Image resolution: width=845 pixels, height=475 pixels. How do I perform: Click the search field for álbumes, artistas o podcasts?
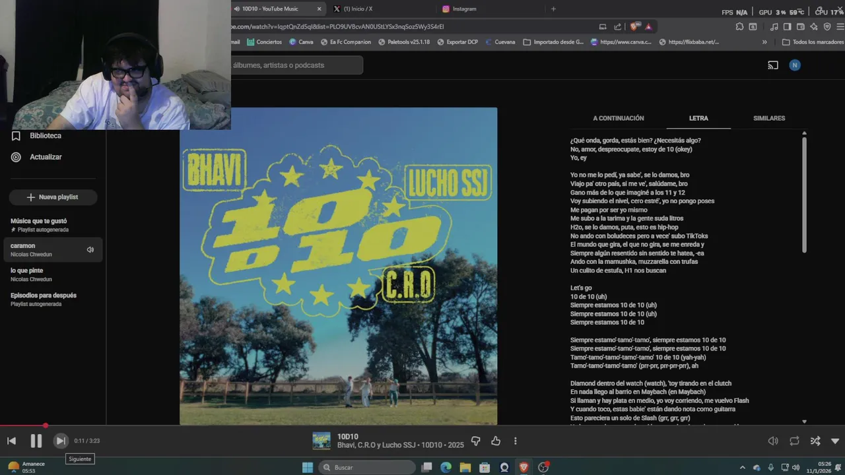pos(296,65)
